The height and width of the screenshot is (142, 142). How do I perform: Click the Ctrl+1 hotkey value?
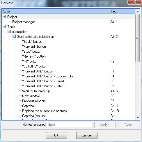114,106
